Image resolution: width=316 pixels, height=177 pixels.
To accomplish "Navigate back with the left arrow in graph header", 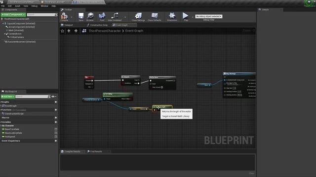I will 69,30.
